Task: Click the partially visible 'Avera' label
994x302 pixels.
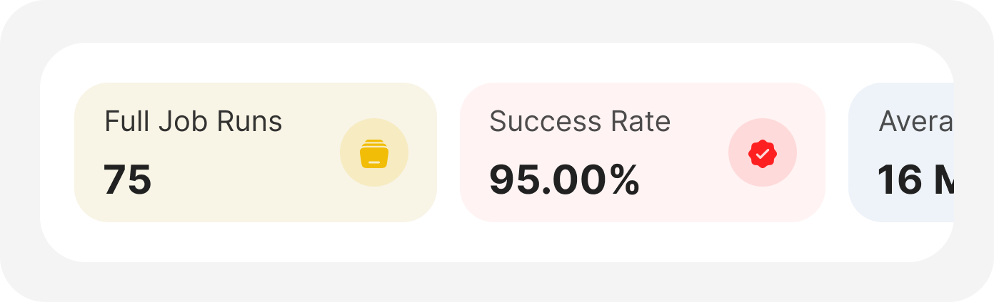Action: click(x=915, y=122)
